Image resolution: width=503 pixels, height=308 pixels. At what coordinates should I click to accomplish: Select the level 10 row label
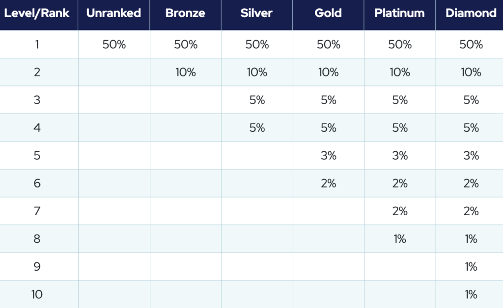tap(37, 295)
